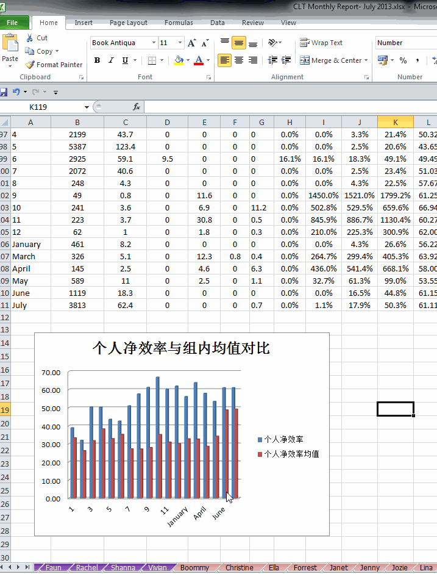The width and height of the screenshot is (437, 574).
Task: Click the Paste clipboard icon
Action: pyautogui.click(x=10, y=43)
